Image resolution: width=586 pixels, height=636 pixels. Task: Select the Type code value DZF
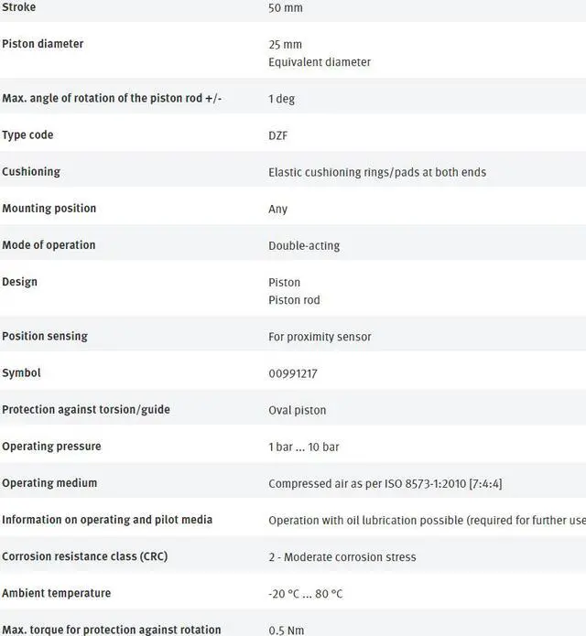[x=278, y=135]
